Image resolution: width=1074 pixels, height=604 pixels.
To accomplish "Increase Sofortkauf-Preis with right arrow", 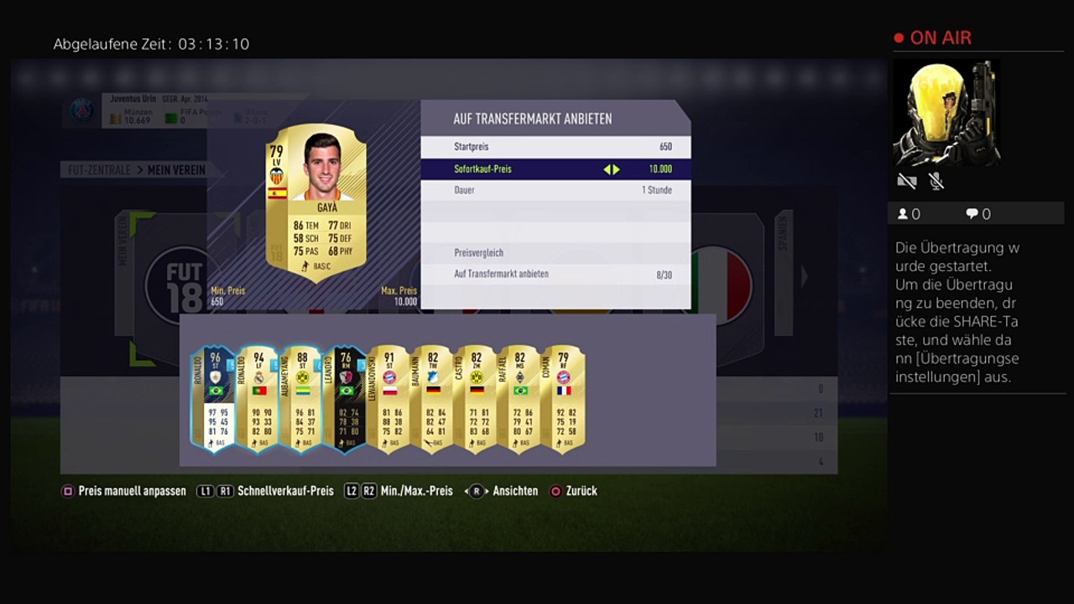I will [616, 169].
